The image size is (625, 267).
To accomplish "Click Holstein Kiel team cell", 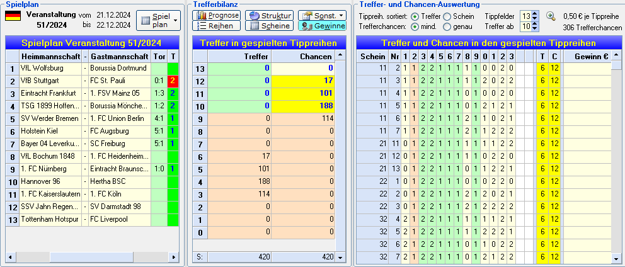I will (50, 131).
